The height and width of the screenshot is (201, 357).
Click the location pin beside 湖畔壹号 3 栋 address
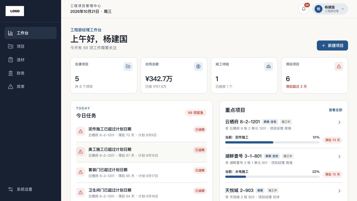[x=227, y=163]
